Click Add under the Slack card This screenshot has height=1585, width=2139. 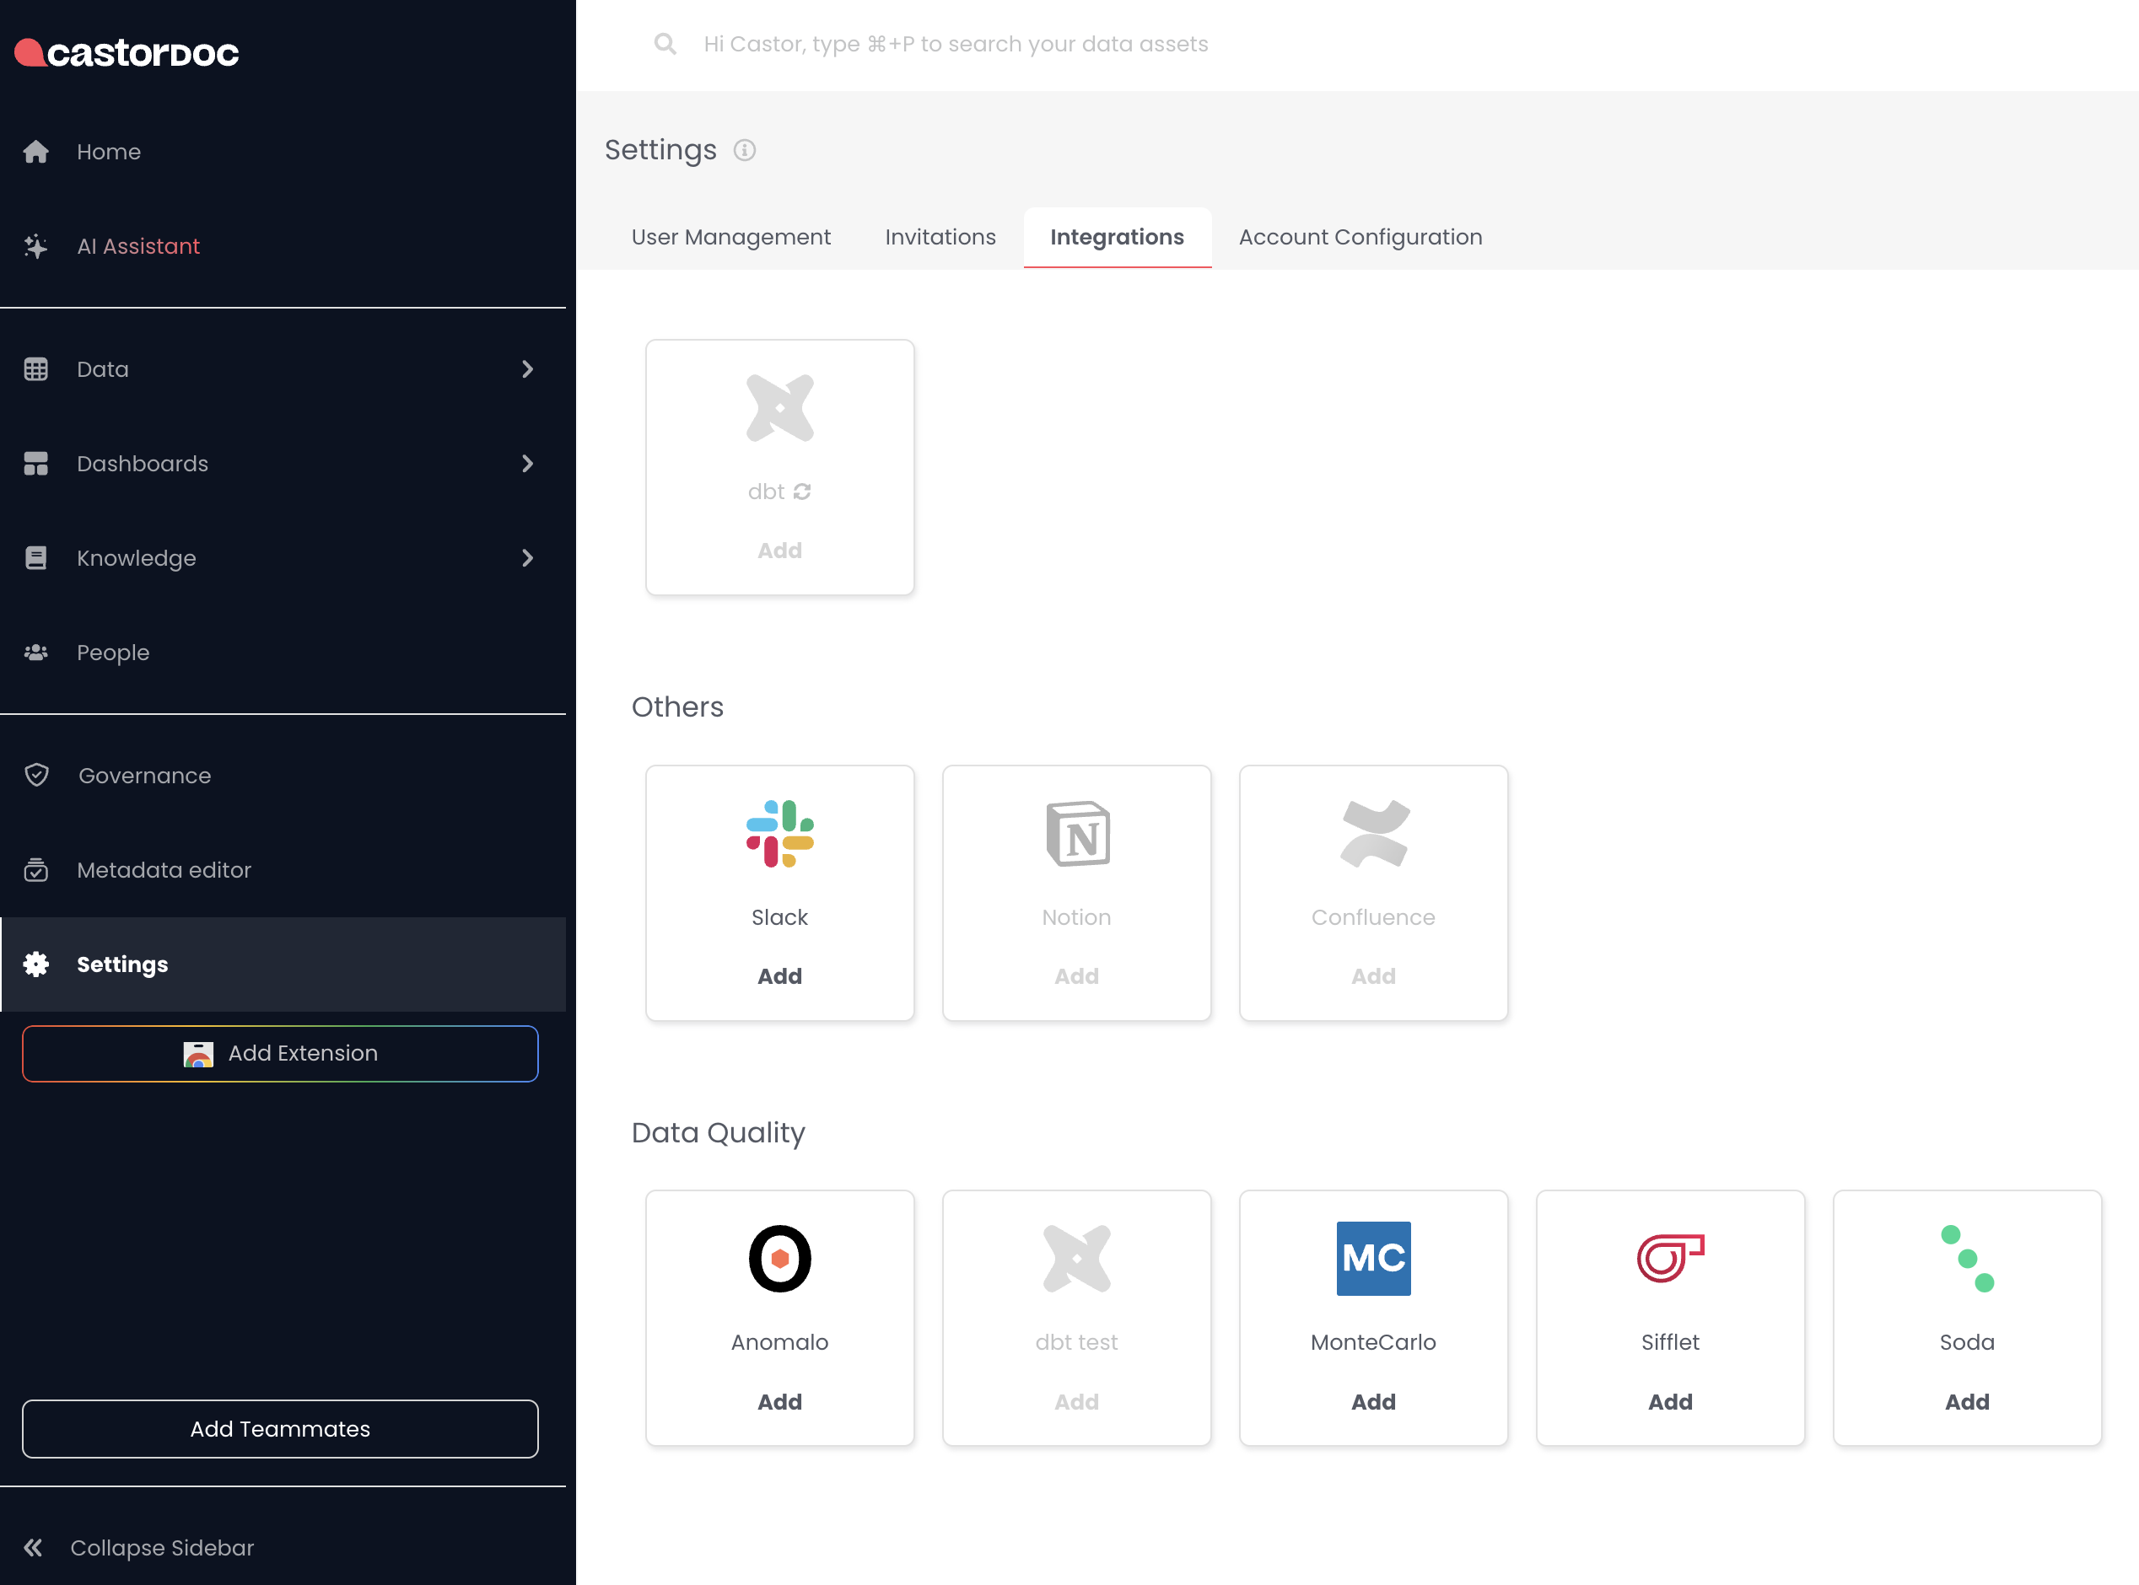779,975
